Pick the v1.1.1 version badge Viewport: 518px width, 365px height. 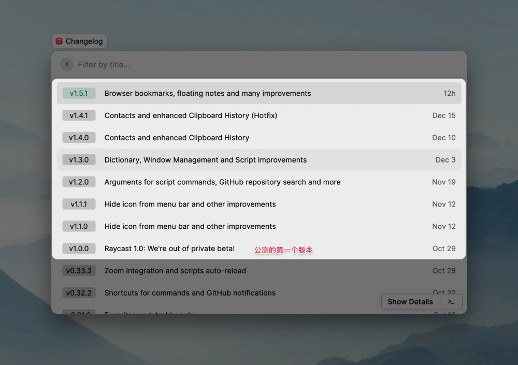[79, 204]
